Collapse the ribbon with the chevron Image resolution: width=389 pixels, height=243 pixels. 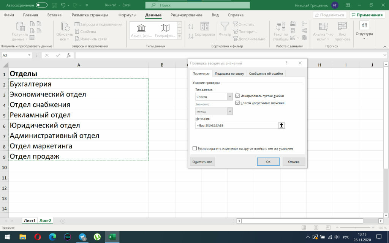[385, 46]
